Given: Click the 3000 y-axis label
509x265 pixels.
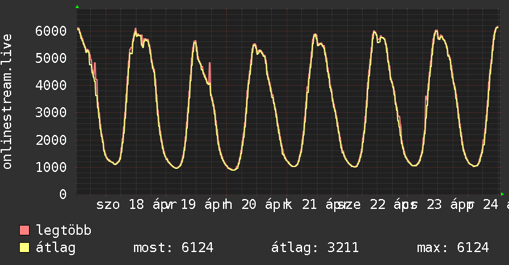Looking at the screenshot, I should [x=51, y=113].
